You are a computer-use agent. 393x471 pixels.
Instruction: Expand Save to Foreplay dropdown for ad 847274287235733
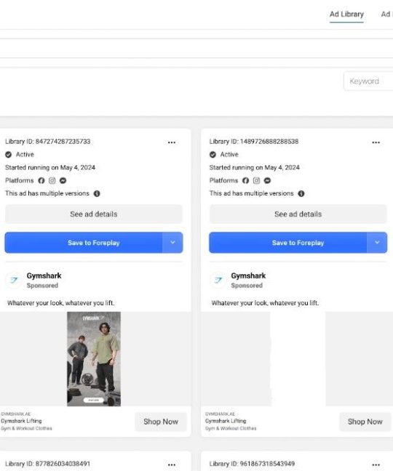point(172,243)
